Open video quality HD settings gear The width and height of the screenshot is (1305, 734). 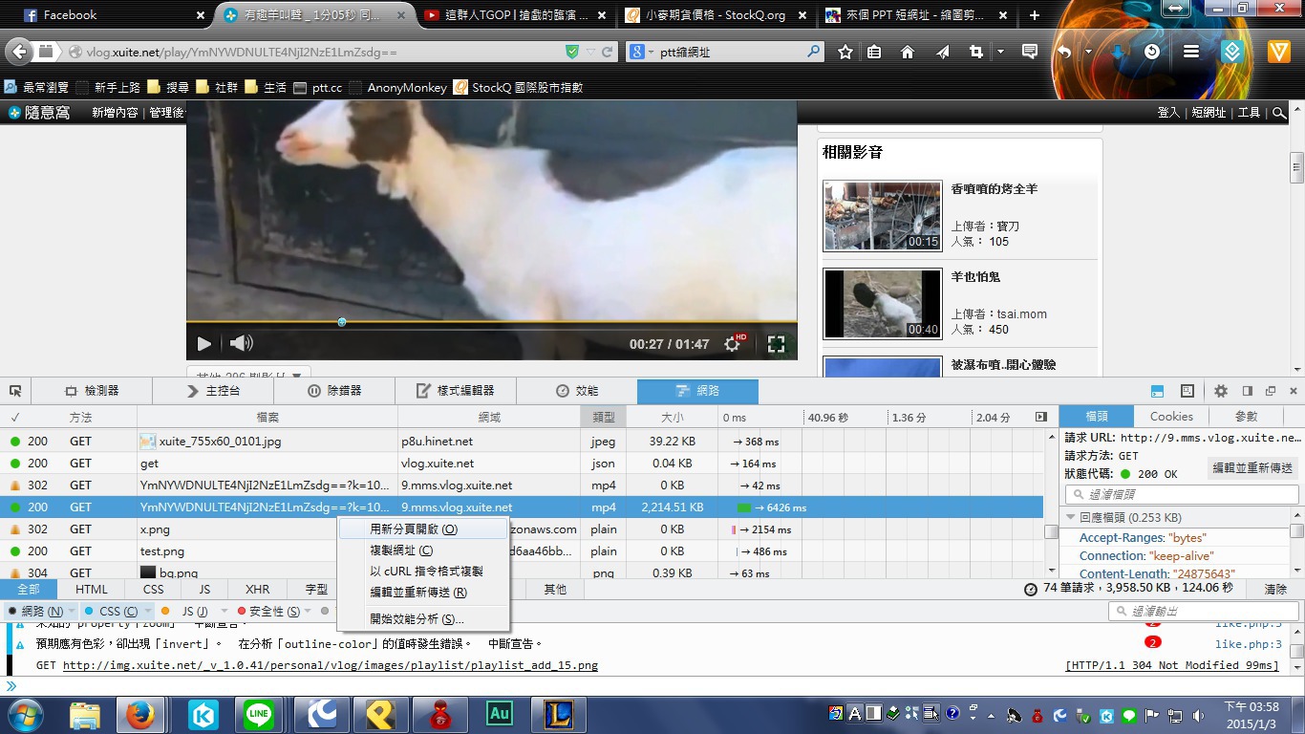point(734,344)
